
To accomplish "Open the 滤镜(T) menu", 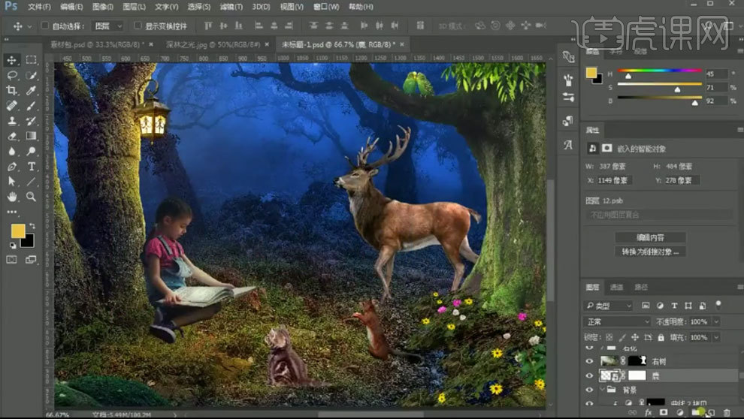I will (x=231, y=7).
